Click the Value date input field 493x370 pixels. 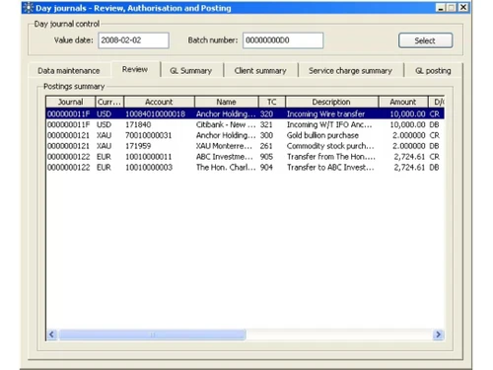pyautogui.click(x=133, y=40)
